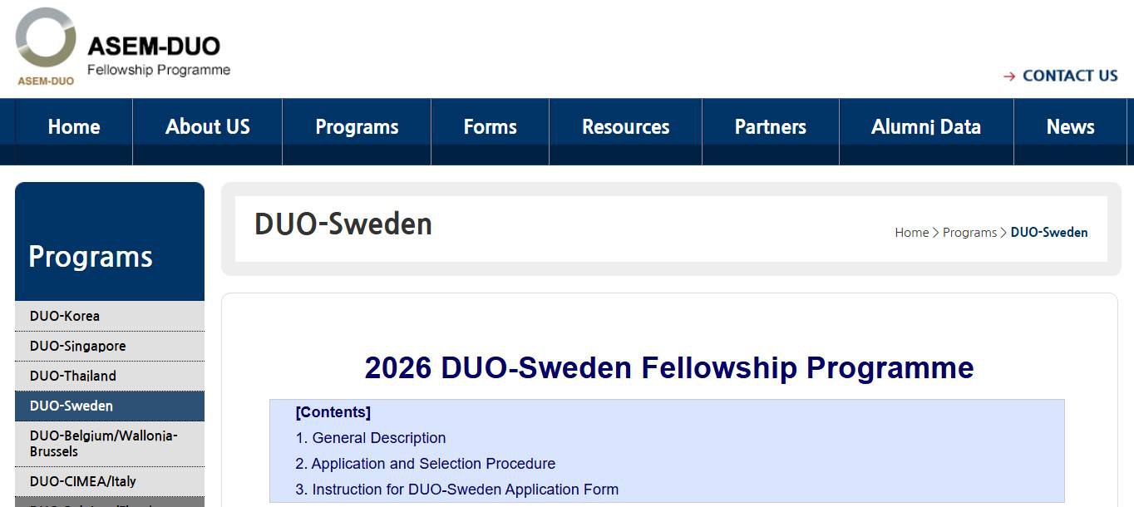Select DUO-CIMEA/Italy in the sidebar
Viewport: 1134px width, 507px height.
[83, 481]
